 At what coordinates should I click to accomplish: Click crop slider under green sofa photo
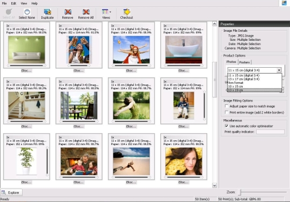click(x=27, y=66)
